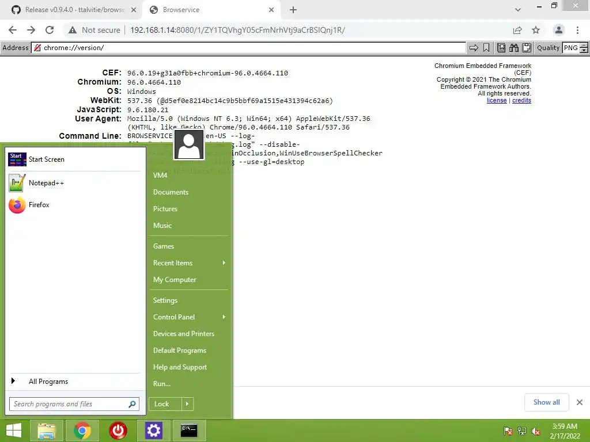Click the chrome://version address field
The image size is (590, 442).
point(249,48)
